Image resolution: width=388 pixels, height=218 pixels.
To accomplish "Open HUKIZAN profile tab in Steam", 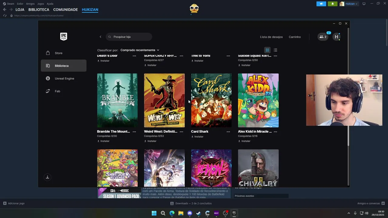I will click(x=90, y=10).
